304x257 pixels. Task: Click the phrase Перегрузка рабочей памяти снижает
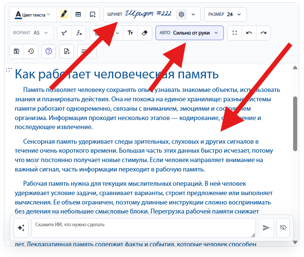coord(205,211)
